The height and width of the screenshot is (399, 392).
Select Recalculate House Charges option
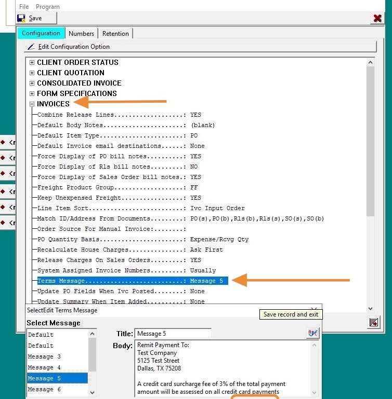(x=130, y=250)
